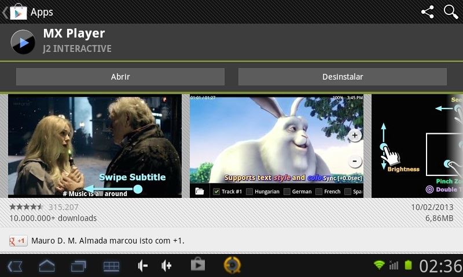This screenshot has height=277, width=463.
Task: Open the Big Buck Bunny screenshot
Action: click(x=277, y=146)
